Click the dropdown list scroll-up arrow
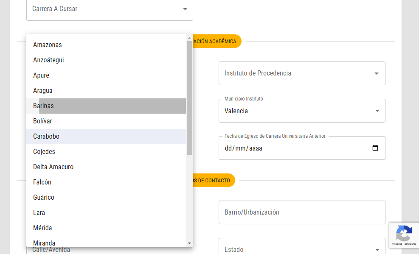The width and height of the screenshot is (419, 254). point(189,38)
